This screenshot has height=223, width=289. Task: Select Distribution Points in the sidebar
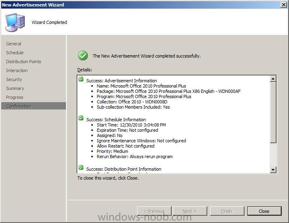pos(23,62)
